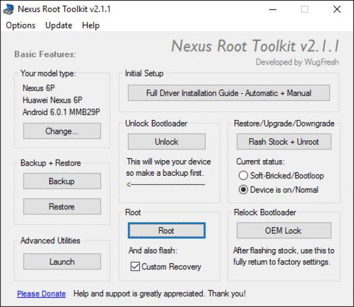Click the 'After flashing stock' description text
This screenshot has width=354, height=307.
[284, 256]
